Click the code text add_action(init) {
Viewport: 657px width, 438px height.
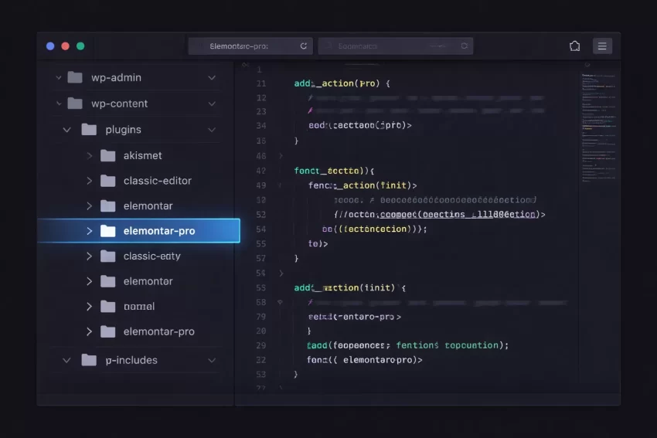350,287
